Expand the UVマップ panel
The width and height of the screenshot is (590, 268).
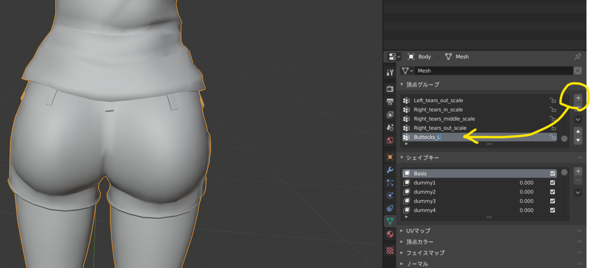pyautogui.click(x=402, y=231)
